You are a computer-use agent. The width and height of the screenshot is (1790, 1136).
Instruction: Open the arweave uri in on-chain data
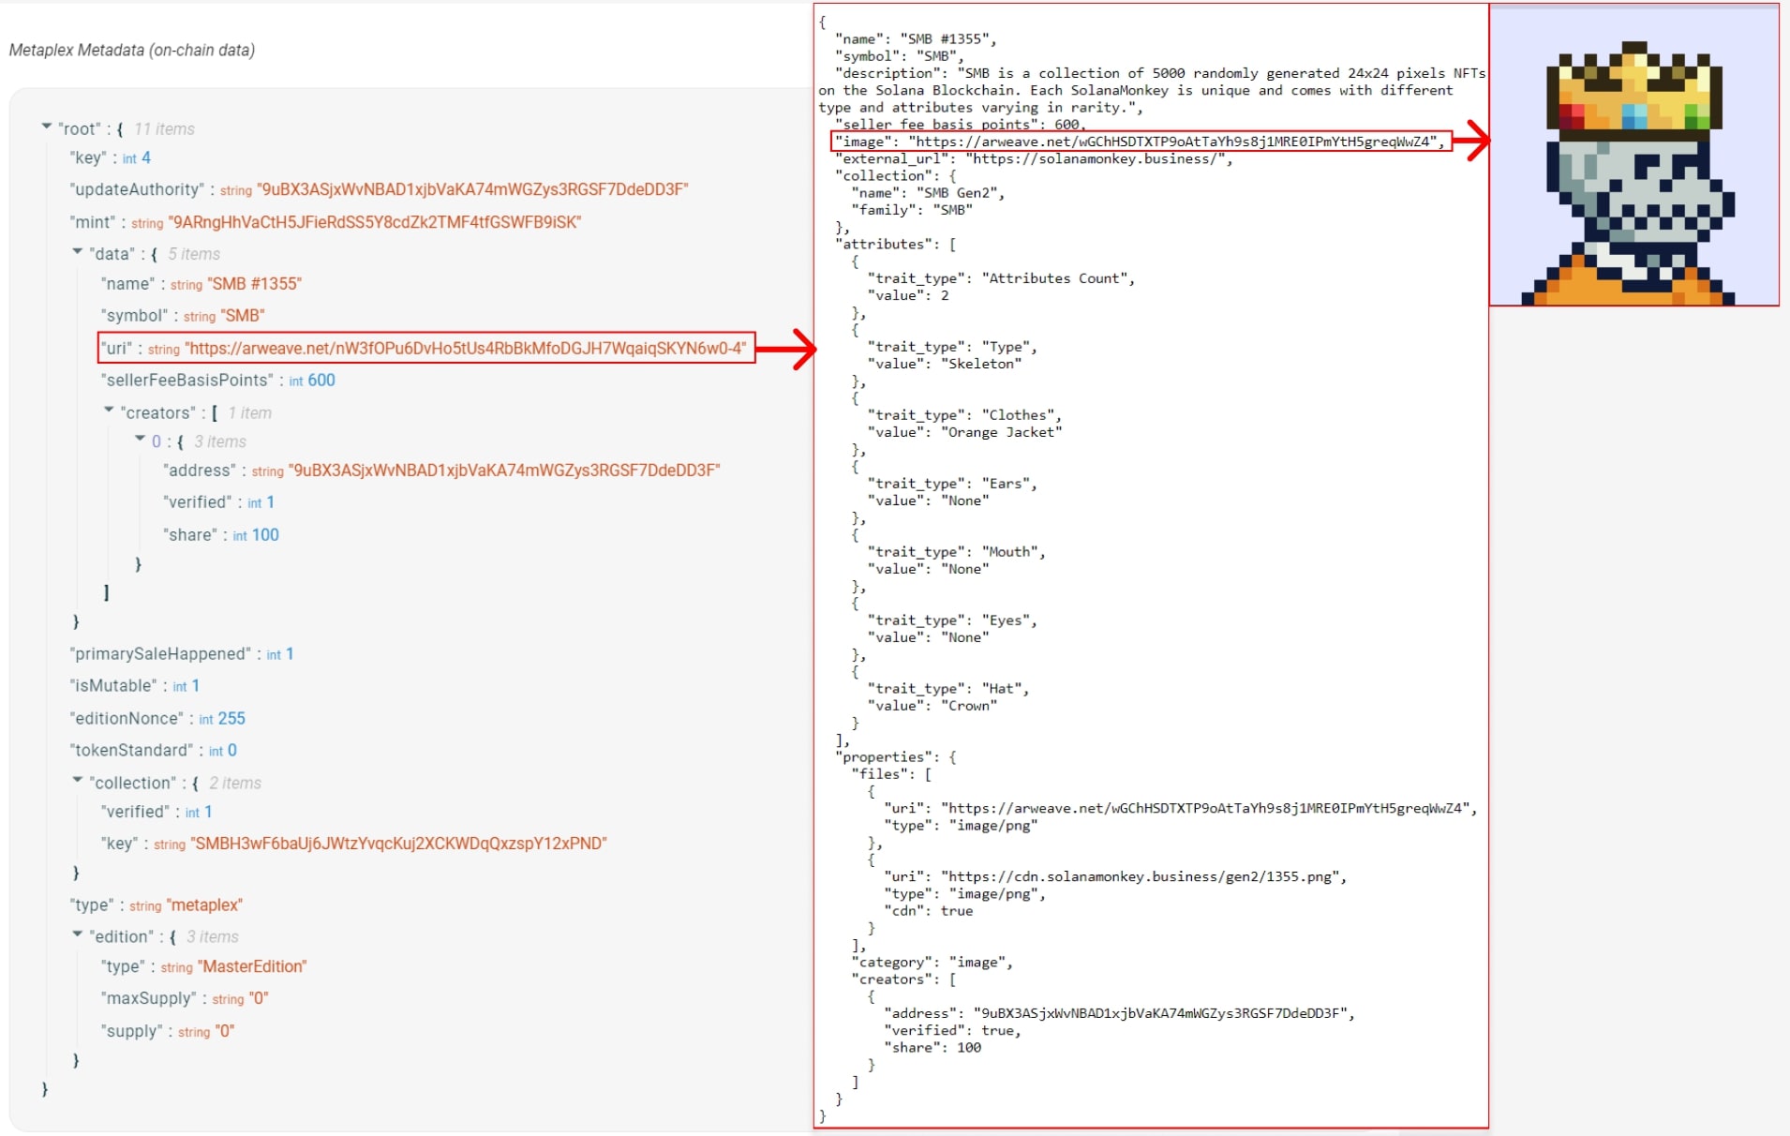(x=466, y=349)
